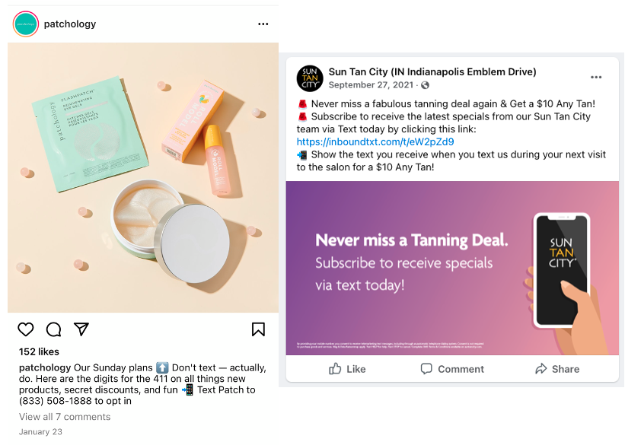This screenshot has width=625, height=445.
Task: View all 7 comments
Action: click(x=65, y=417)
